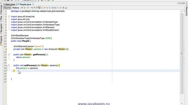
Task: Click highlighted opening brace on line 21
Action: click(x=59, y=65)
